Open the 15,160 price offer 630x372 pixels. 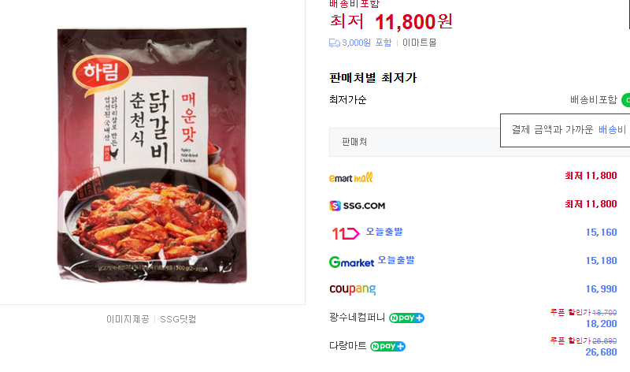(602, 232)
